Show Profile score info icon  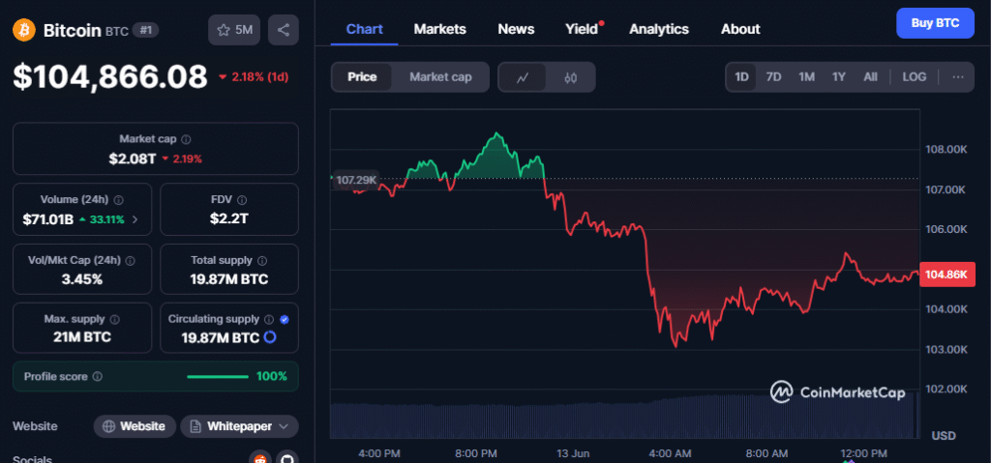(x=98, y=376)
